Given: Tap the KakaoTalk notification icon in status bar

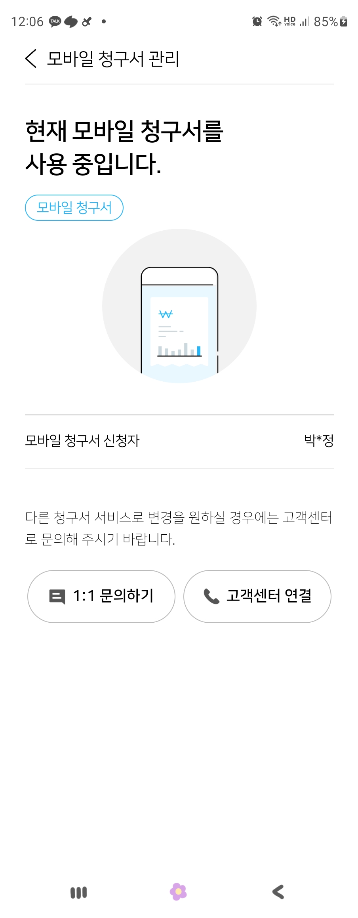Looking at the screenshot, I should [55, 21].
